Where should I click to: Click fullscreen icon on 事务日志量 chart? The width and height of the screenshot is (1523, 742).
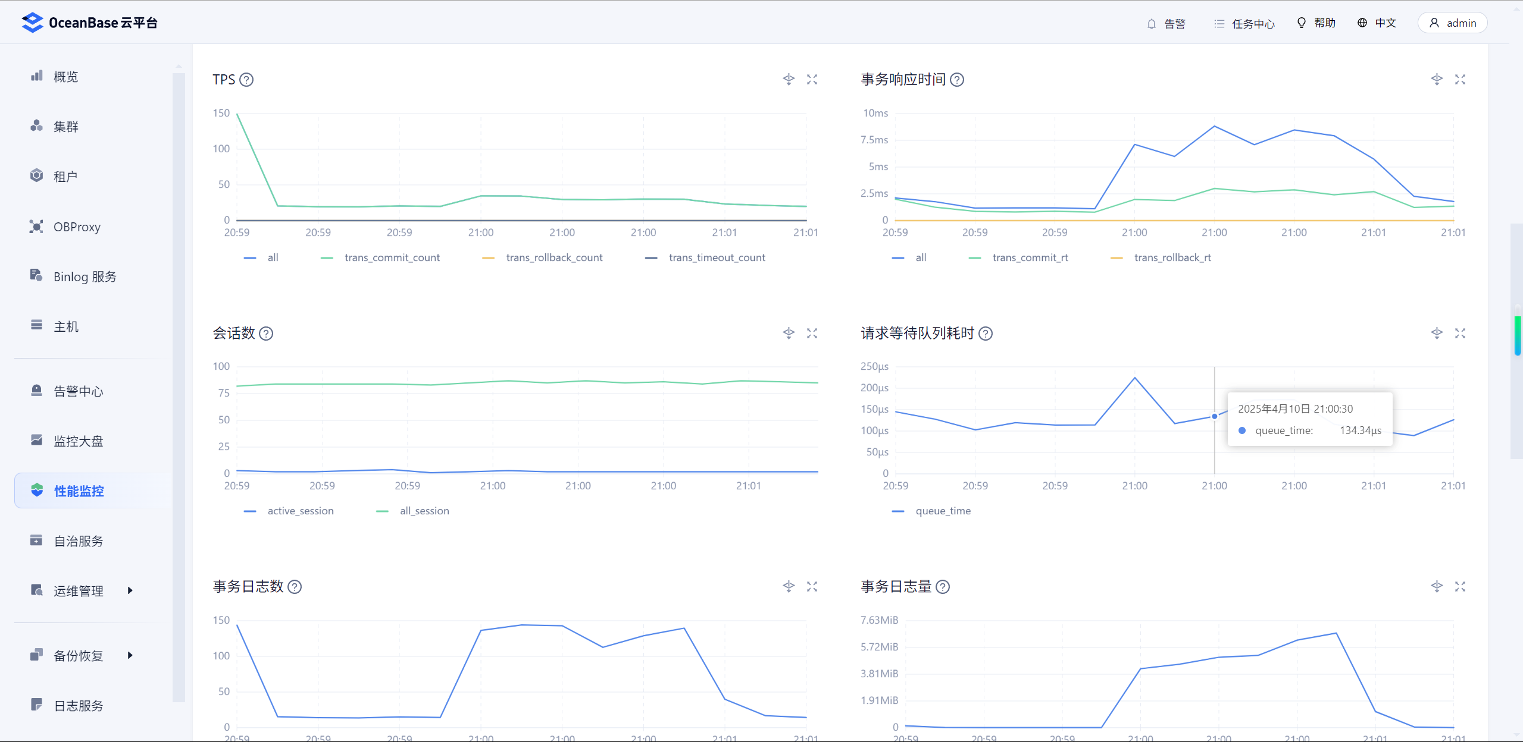pyautogui.click(x=1460, y=587)
